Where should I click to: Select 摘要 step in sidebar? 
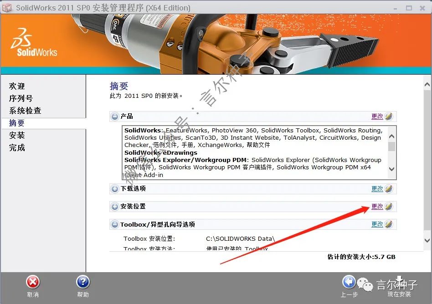coord(17,123)
